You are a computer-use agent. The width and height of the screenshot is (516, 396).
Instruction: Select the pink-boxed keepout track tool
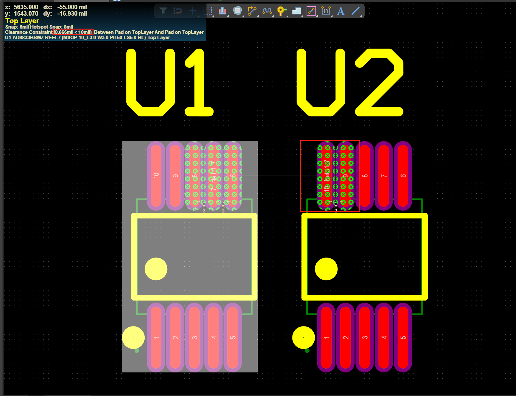(x=311, y=11)
